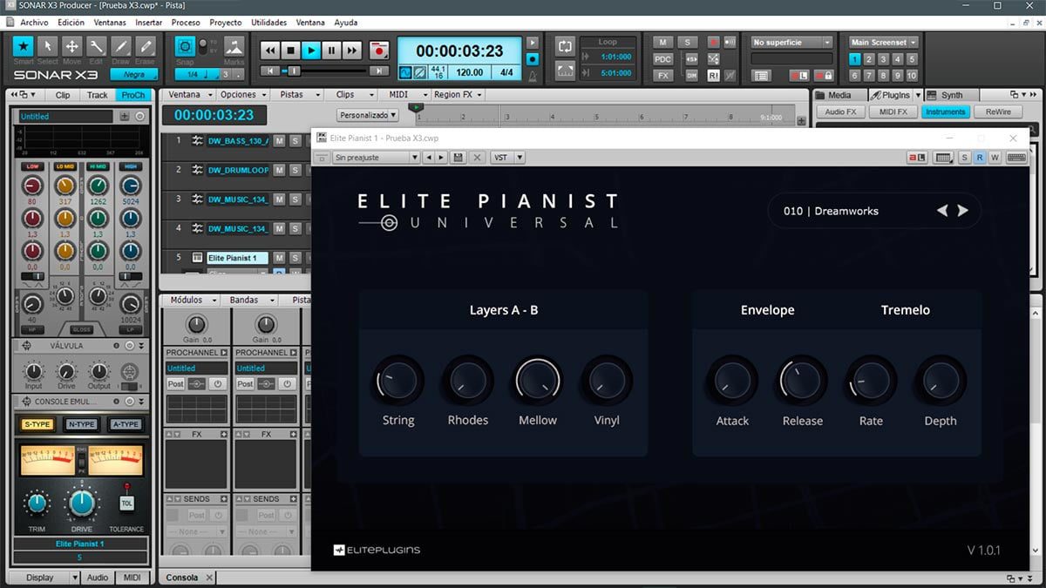Open the VST options dropdown
Image resolution: width=1046 pixels, height=588 pixels.
(x=507, y=158)
